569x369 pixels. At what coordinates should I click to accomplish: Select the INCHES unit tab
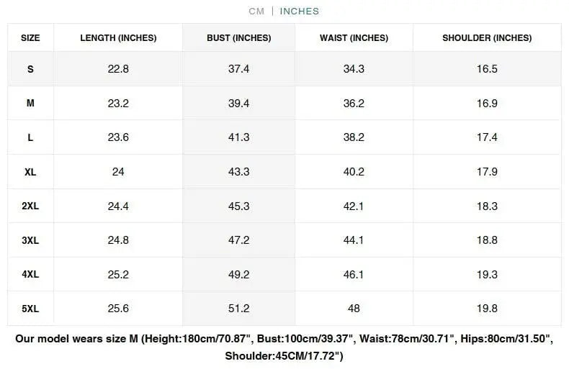pyautogui.click(x=300, y=12)
